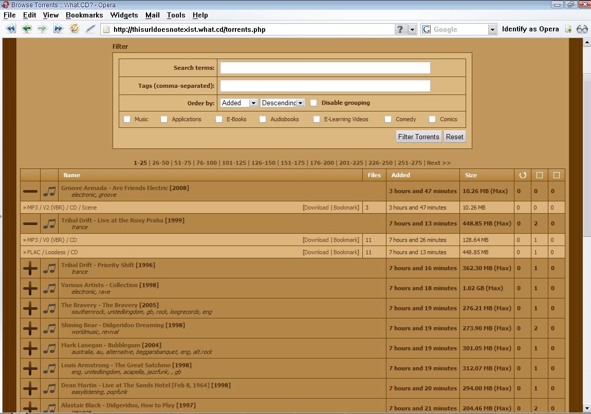The width and height of the screenshot is (591, 414).
Task: Check the E-Learning Videos checkbox
Action: 317,119
